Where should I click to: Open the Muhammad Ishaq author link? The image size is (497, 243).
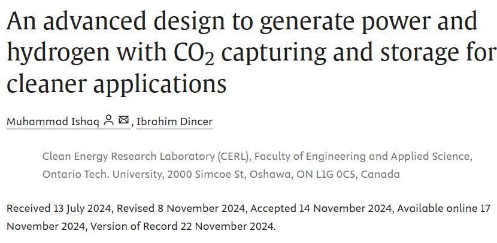(53, 121)
